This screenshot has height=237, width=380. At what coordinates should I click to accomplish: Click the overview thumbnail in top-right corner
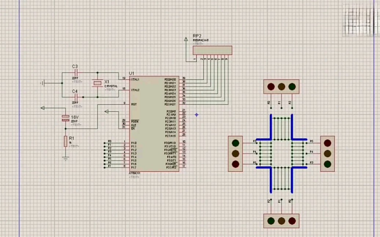coord(360,21)
